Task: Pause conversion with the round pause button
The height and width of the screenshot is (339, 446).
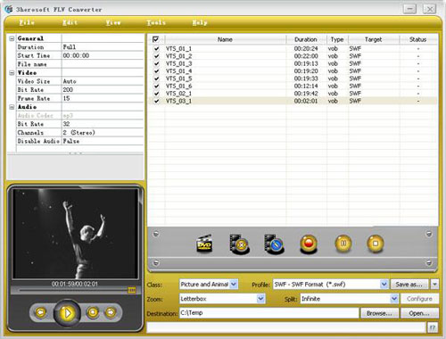Action: pos(343,244)
